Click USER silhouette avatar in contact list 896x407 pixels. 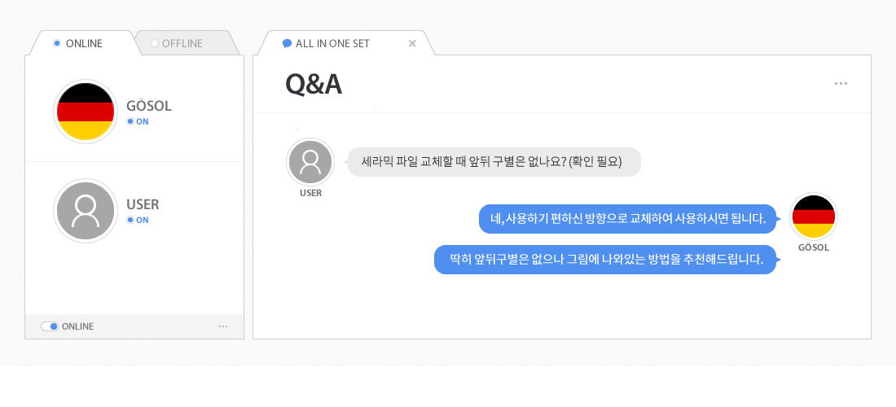[x=85, y=211]
